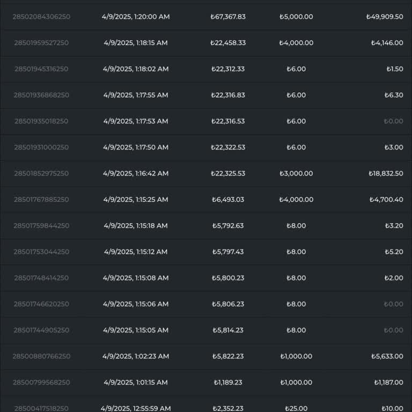The height and width of the screenshot is (412, 412).
Task: Select the 4/9/2025, 1:02:23 AM date cell
Action: pos(136,356)
